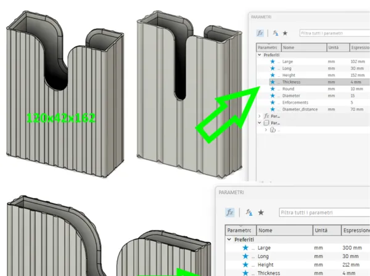Select the star favorites filter icon in the upper PARAMETRI panel
The height and width of the screenshot is (276, 370).
click(285, 33)
